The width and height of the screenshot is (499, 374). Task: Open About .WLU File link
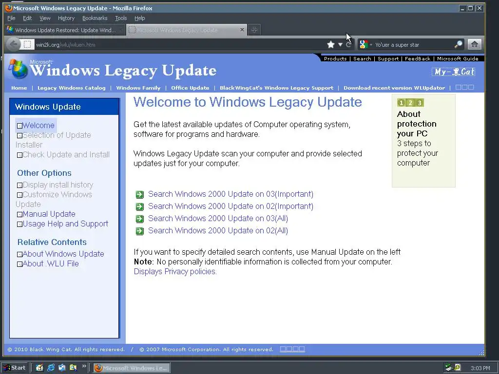(x=51, y=263)
